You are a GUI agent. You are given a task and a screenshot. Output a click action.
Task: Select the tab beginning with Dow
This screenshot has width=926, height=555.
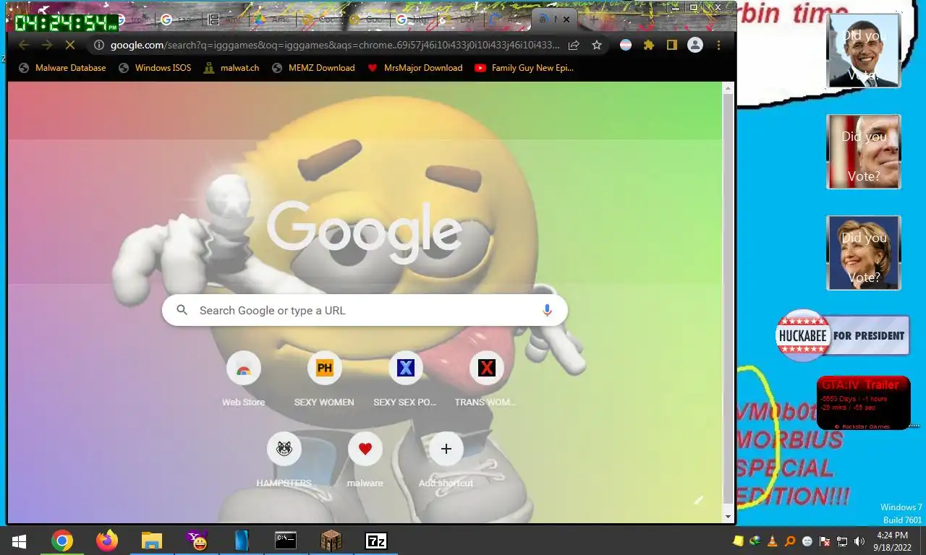(x=460, y=20)
